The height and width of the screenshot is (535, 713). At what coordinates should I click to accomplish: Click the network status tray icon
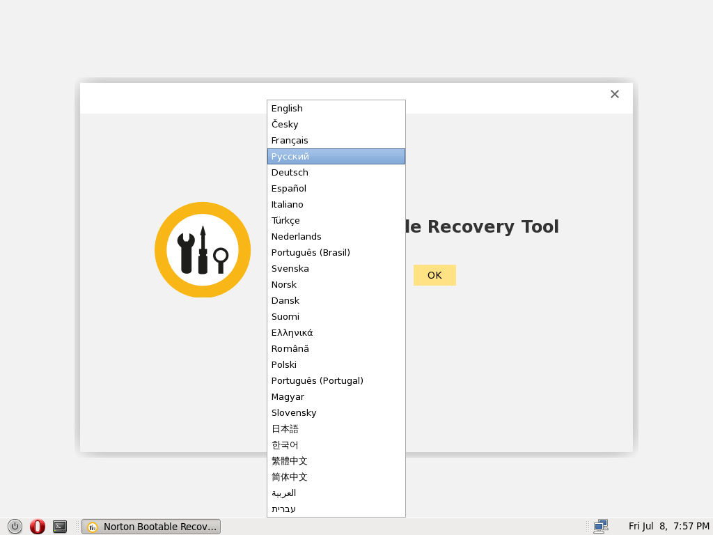(x=600, y=527)
